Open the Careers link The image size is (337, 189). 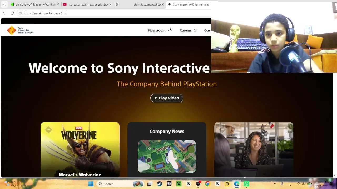click(x=186, y=30)
